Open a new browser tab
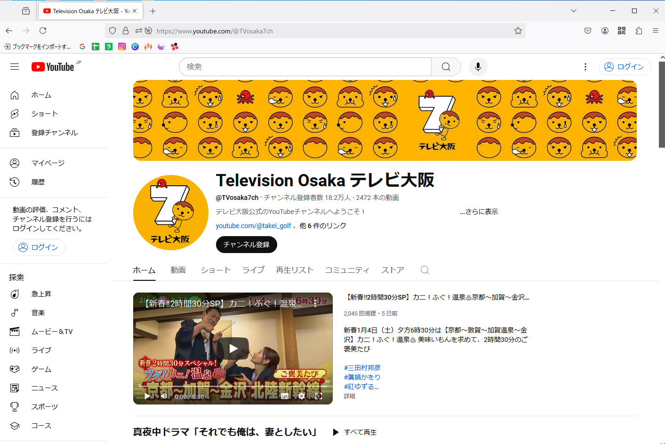Screen dimensions: 665x444 click(x=153, y=11)
